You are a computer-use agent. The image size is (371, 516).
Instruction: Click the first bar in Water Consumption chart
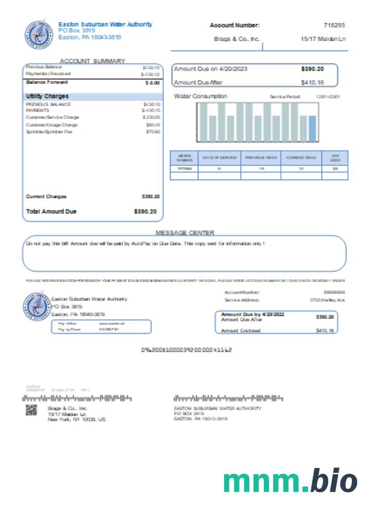click(x=204, y=122)
